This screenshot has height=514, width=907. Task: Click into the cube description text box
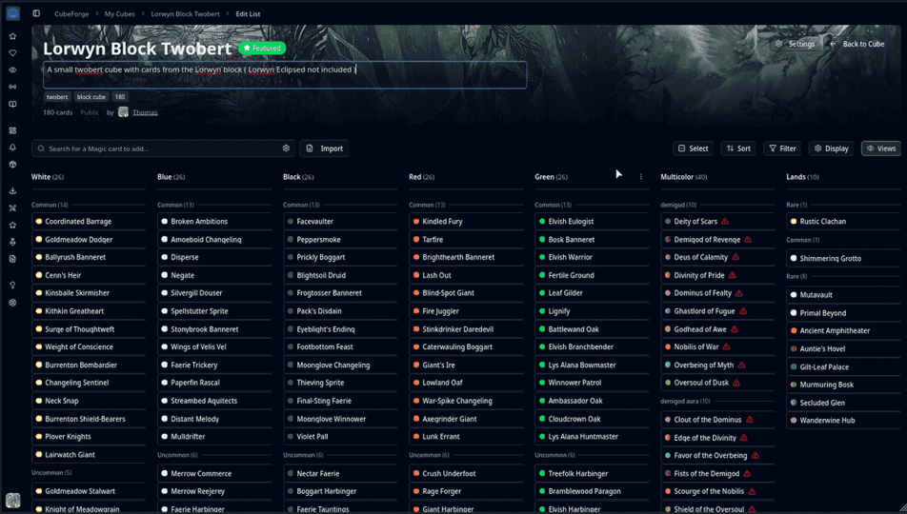click(x=285, y=75)
